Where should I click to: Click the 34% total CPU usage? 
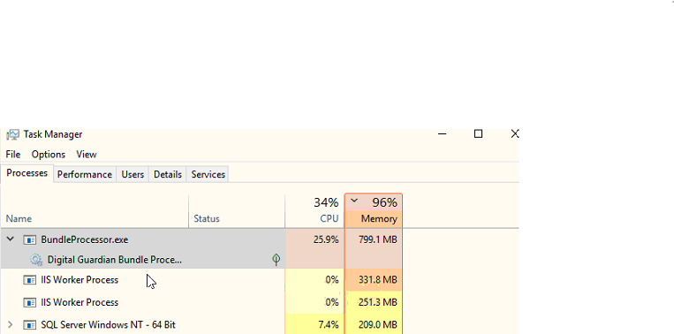(x=326, y=202)
